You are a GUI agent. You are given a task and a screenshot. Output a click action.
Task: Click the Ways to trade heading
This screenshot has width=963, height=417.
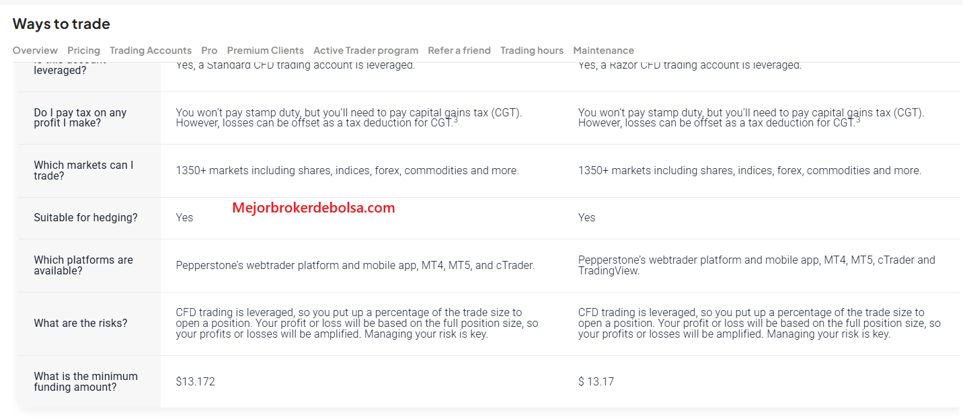pos(61,24)
